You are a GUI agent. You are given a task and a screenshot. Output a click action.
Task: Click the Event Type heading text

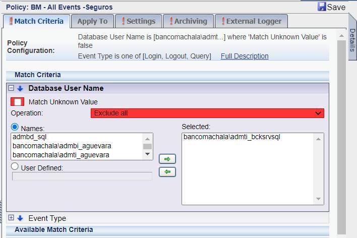(47, 218)
